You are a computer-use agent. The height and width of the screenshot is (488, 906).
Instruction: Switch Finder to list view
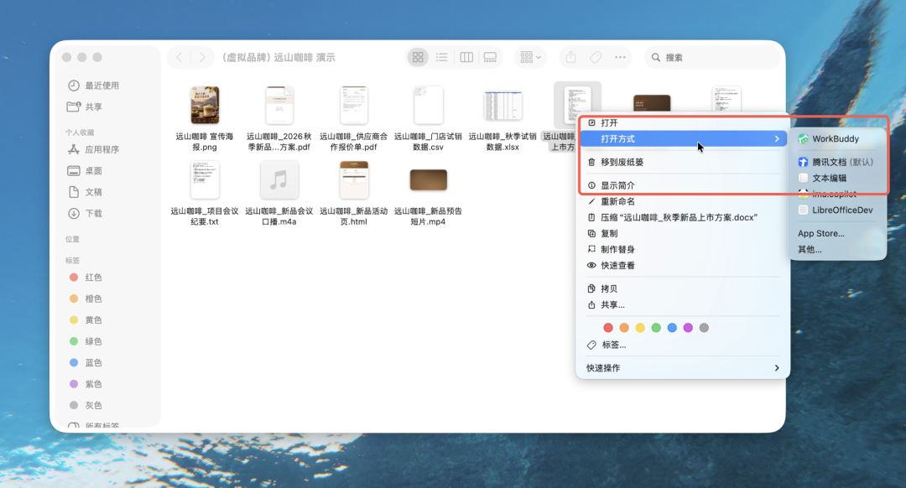click(x=442, y=57)
